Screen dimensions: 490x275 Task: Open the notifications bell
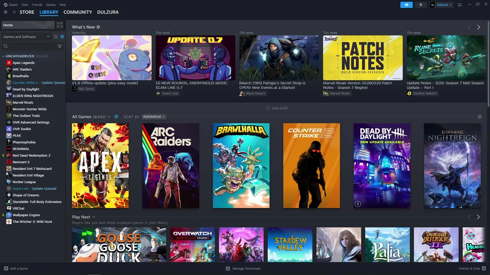coord(421,5)
